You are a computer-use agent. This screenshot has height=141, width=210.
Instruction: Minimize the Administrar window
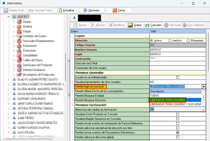[182, 3]
